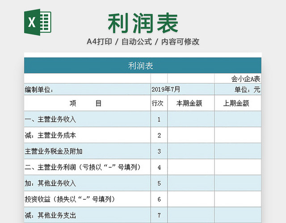Click 本期金额 cell for 主营业务利润 row
The image size is (286, 223).
click(x=191, y=167)
